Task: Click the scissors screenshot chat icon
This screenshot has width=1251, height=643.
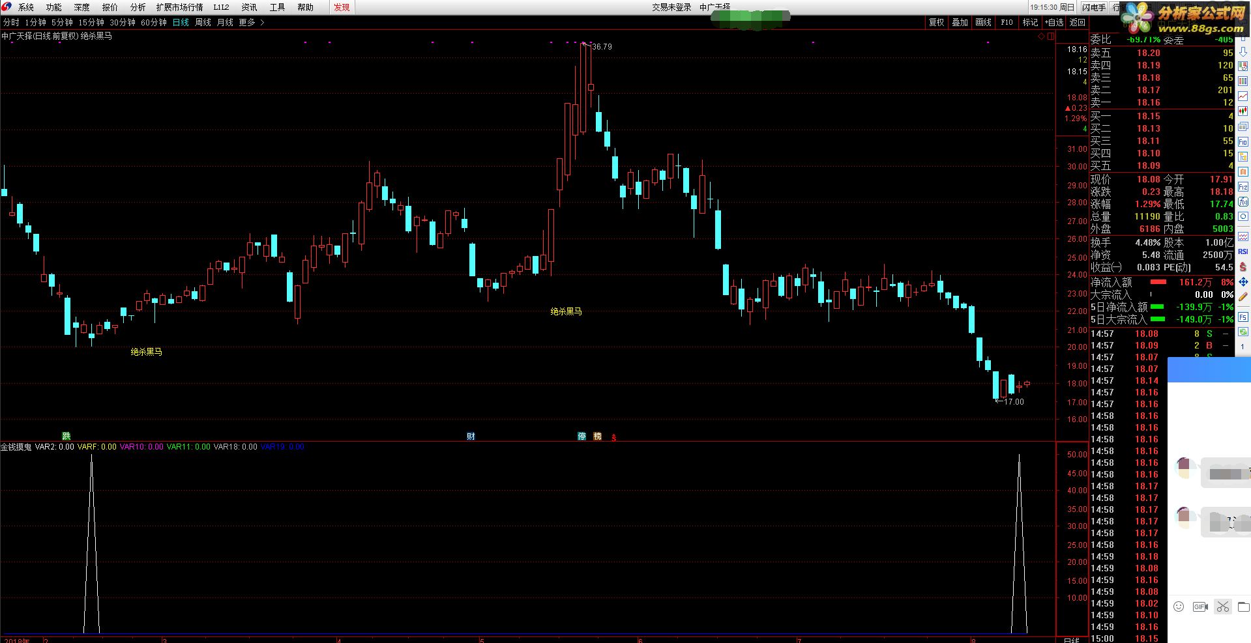Action: pyautogui.click(x=1222, y=607)
